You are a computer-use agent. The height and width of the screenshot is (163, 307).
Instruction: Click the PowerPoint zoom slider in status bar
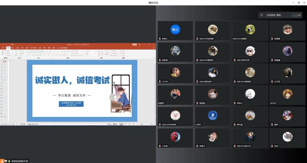click(142, 124)
